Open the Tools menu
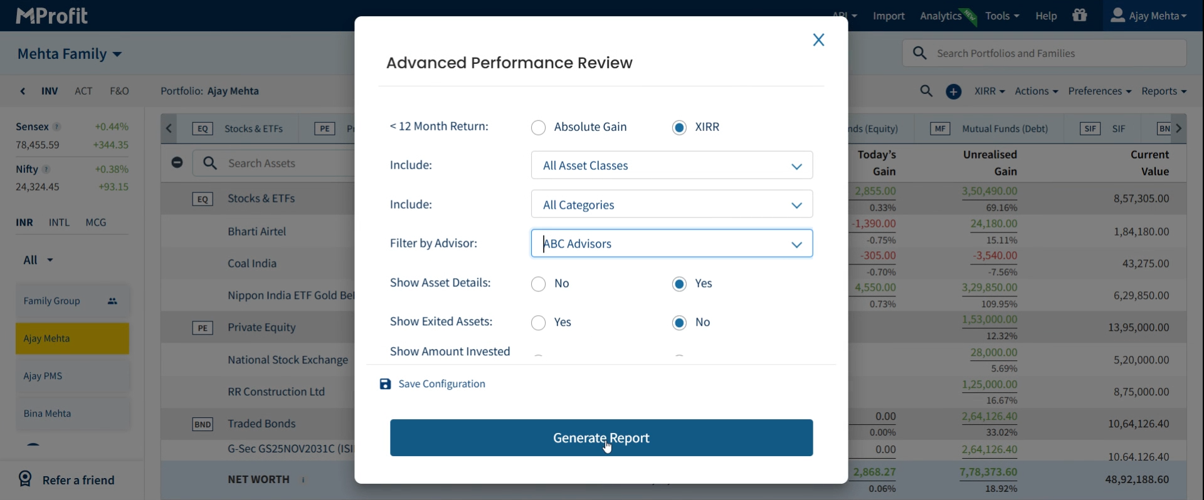This screenshot has width=1204, height=500. pos(1002,16)
